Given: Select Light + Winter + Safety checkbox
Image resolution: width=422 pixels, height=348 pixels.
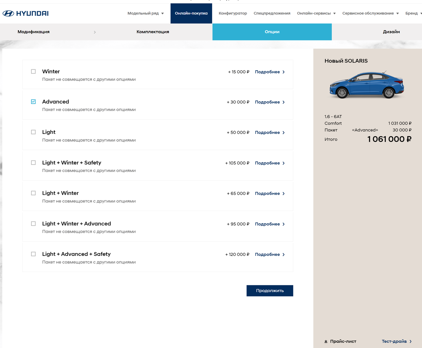Looking at the screenshot, I should (x=33, y=162).
